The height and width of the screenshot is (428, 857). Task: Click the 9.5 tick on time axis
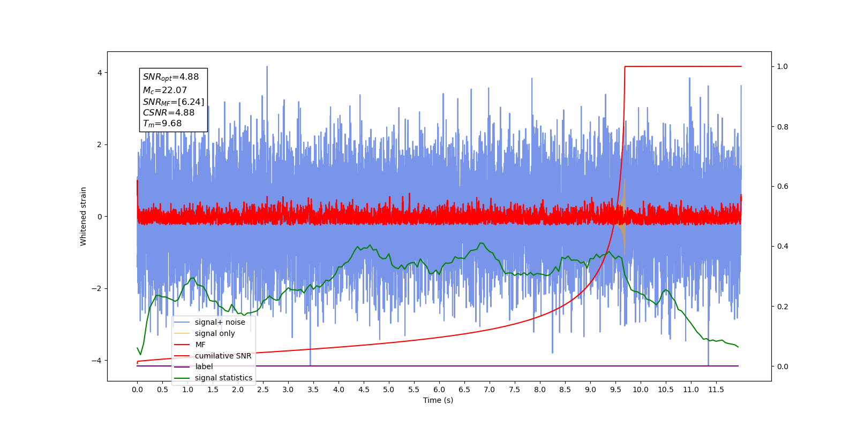(x=615, y=389)
